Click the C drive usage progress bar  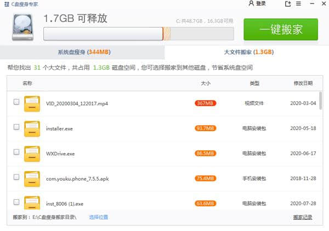138,33
